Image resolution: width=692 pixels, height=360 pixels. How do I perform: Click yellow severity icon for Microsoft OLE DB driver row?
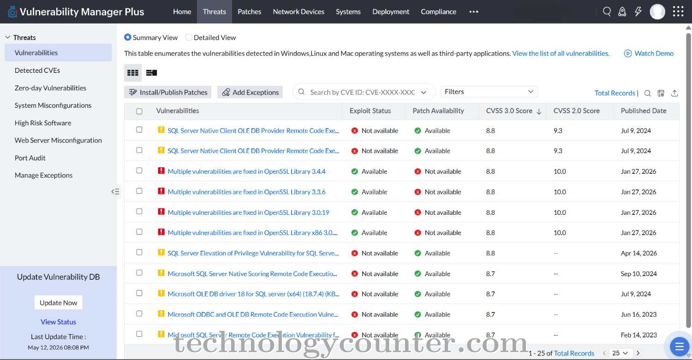[161, 294]
